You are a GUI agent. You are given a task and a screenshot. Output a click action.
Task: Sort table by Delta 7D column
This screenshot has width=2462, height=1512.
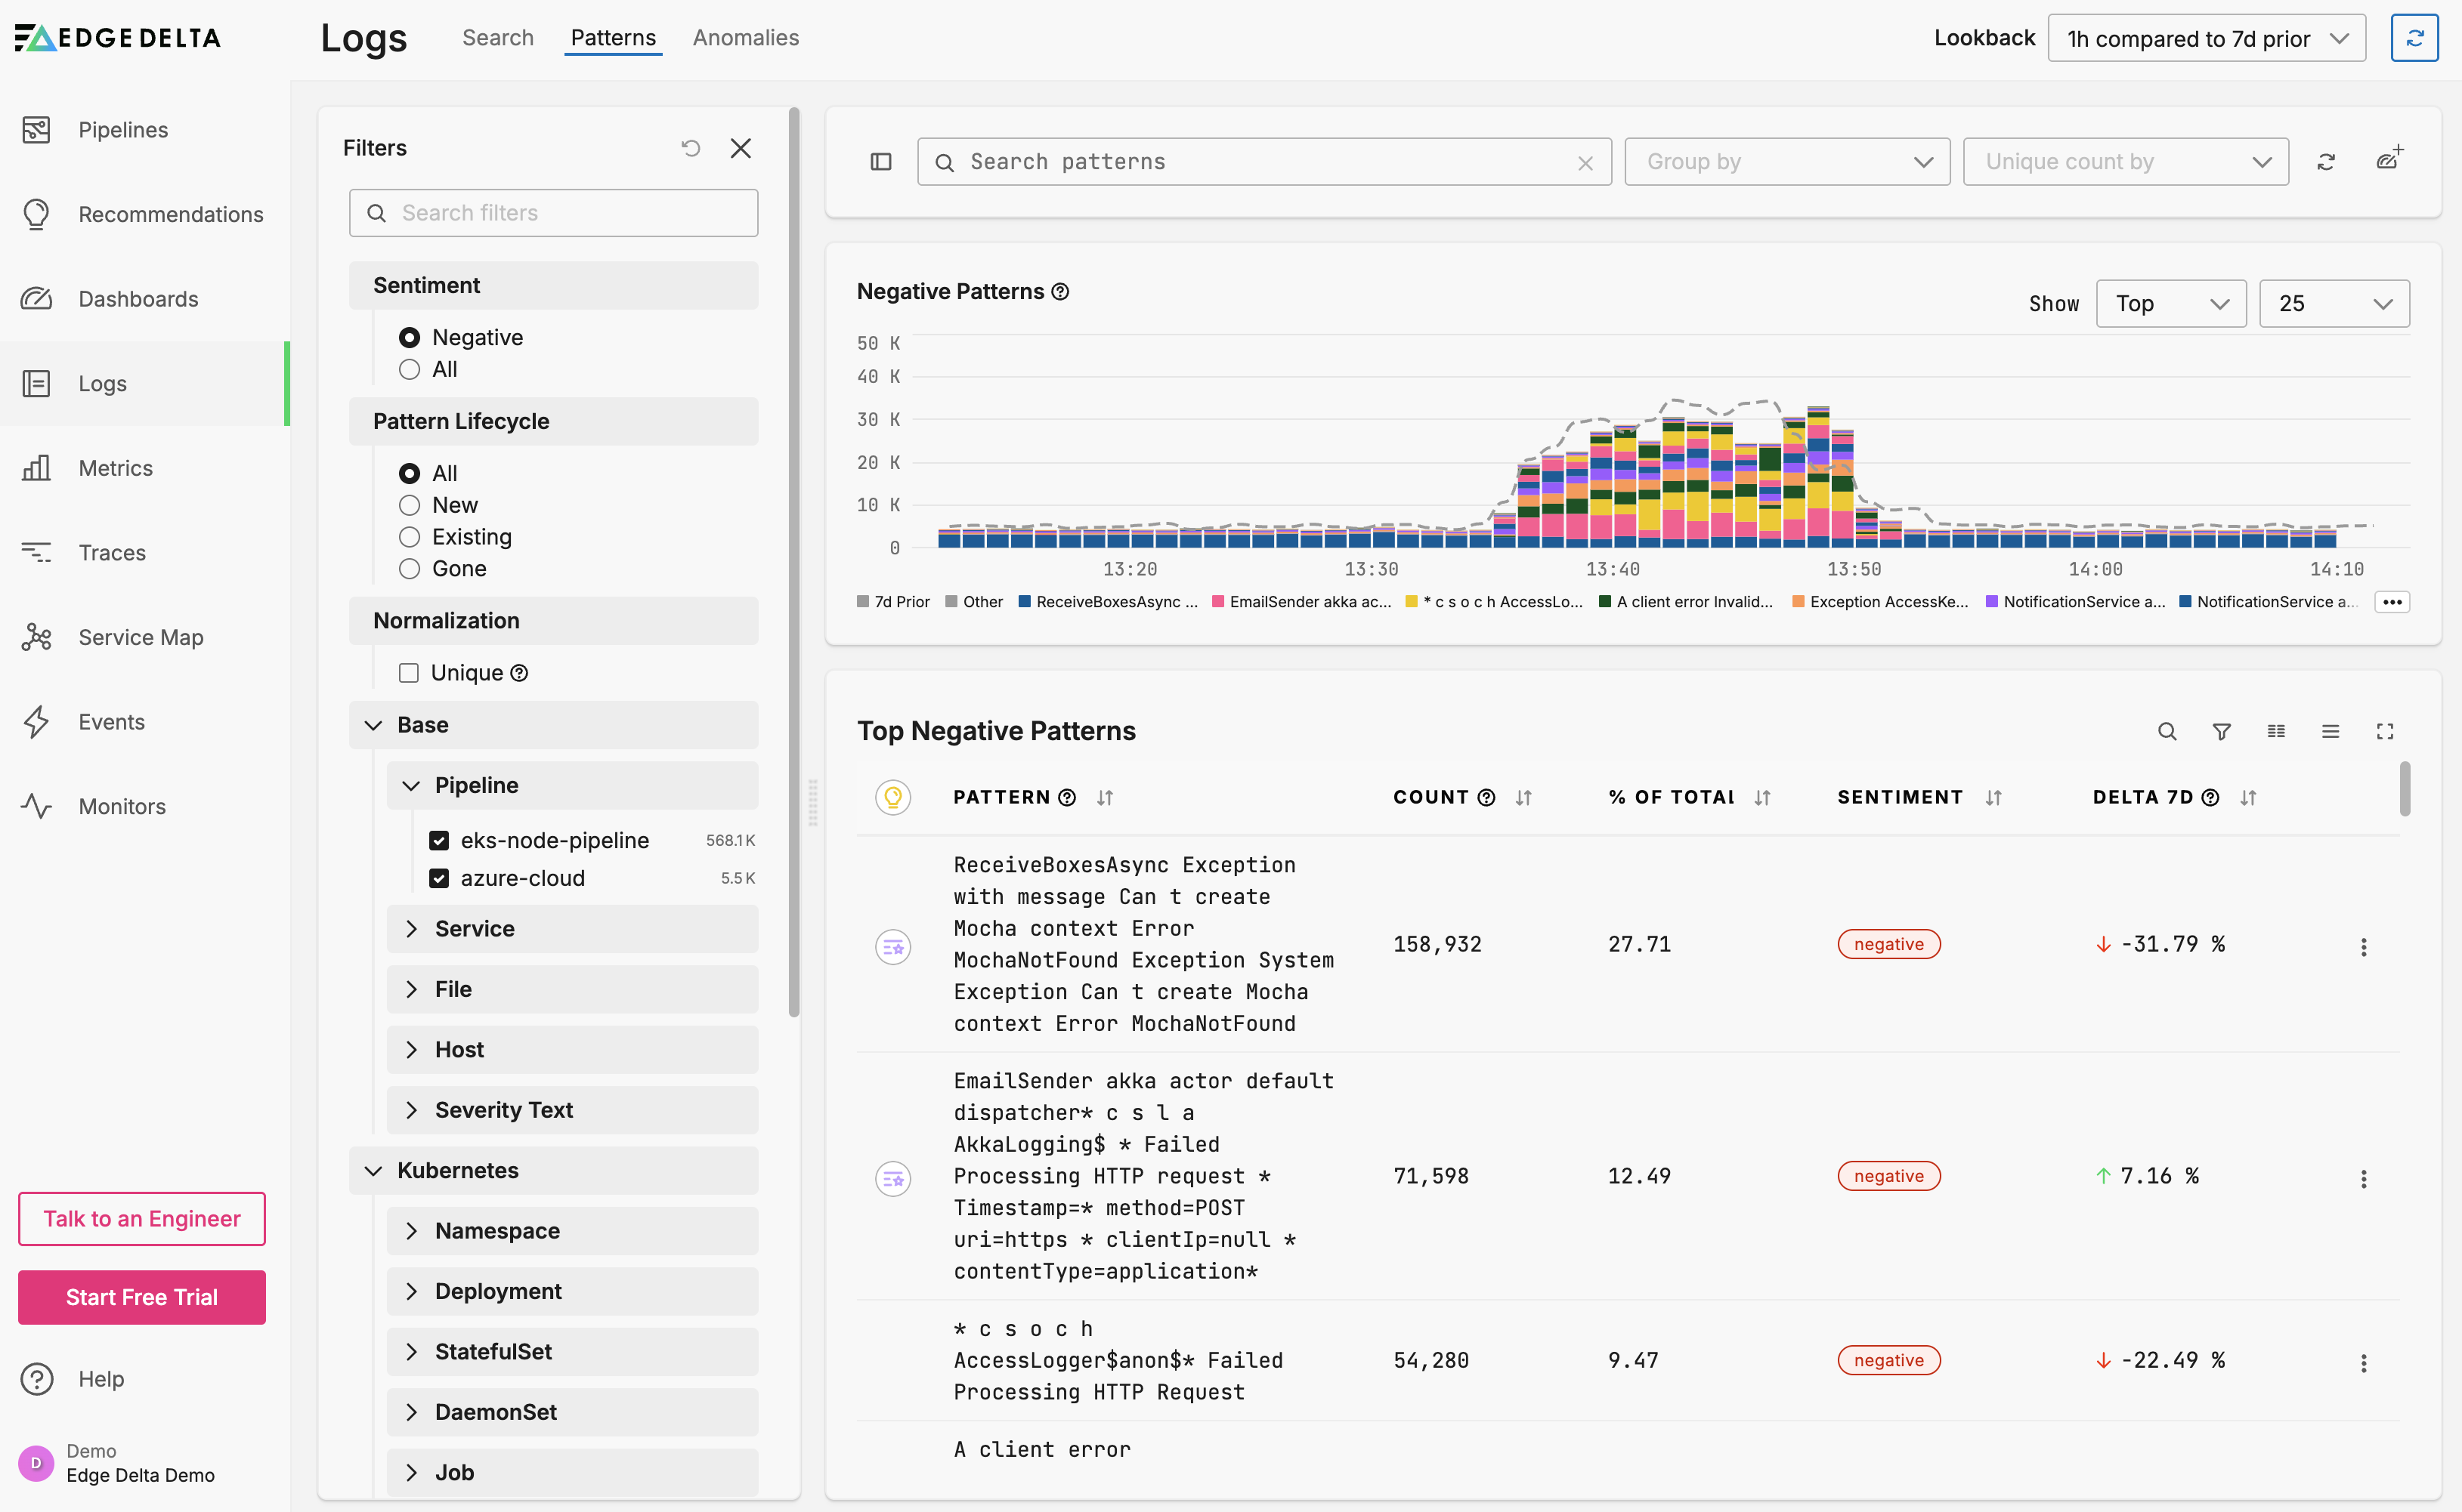coord(2248,797)
